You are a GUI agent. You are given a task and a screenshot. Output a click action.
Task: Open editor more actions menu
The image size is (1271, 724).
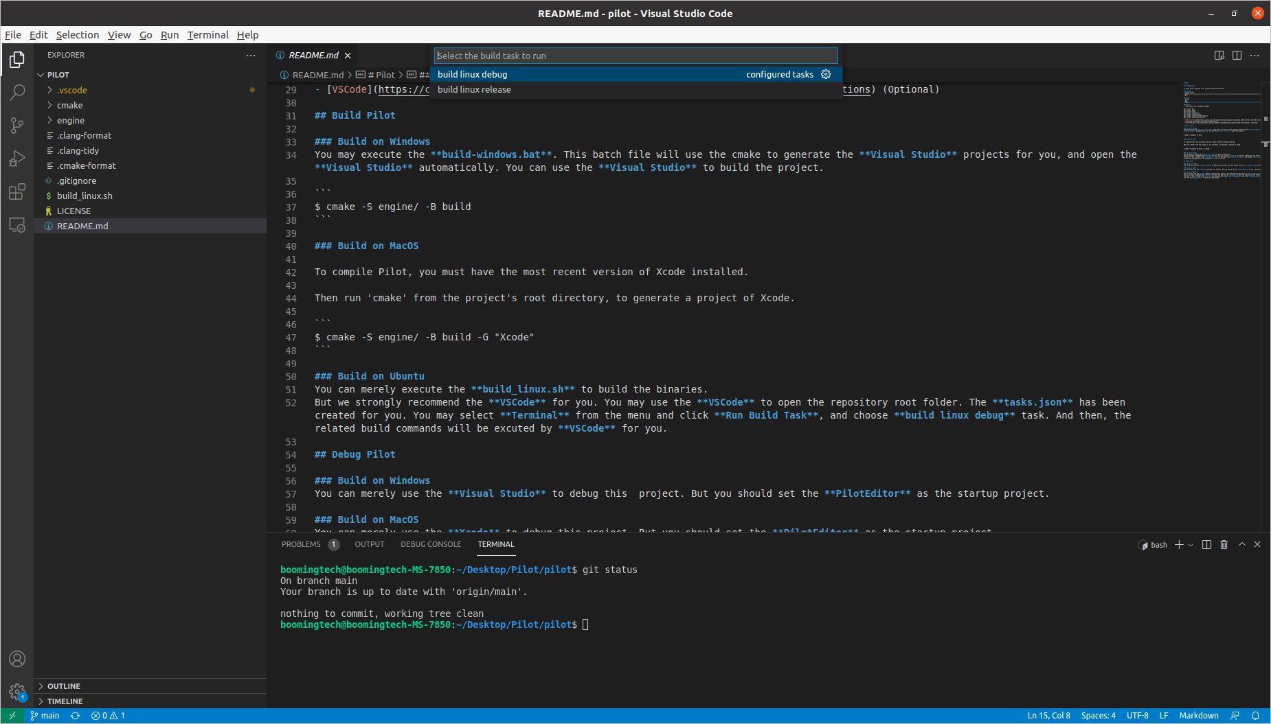(1255, 55)
